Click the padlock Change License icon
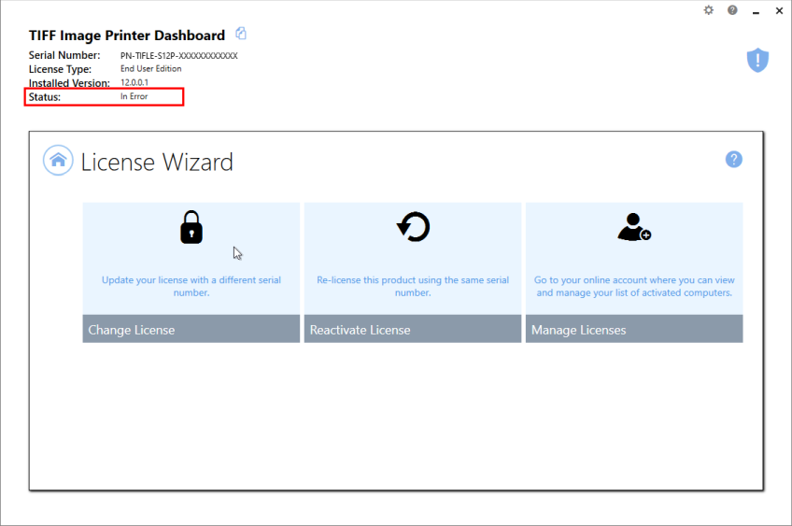 tap(191, 227)
